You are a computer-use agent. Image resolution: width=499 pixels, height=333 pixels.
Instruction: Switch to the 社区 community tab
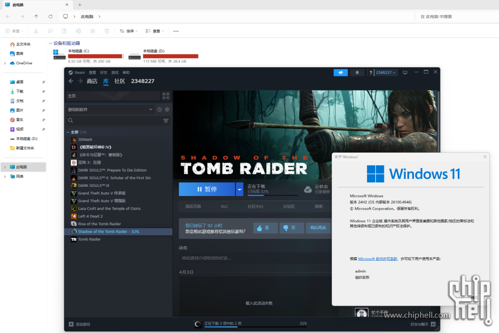tap(120, 81)
